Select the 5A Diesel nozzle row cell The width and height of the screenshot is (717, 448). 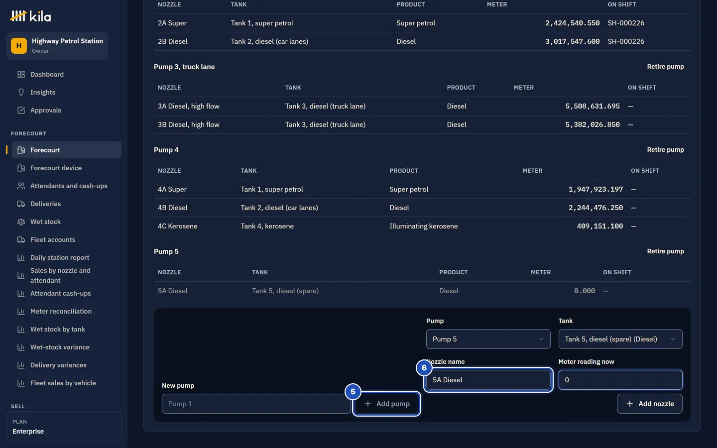(x=173, y=291)
